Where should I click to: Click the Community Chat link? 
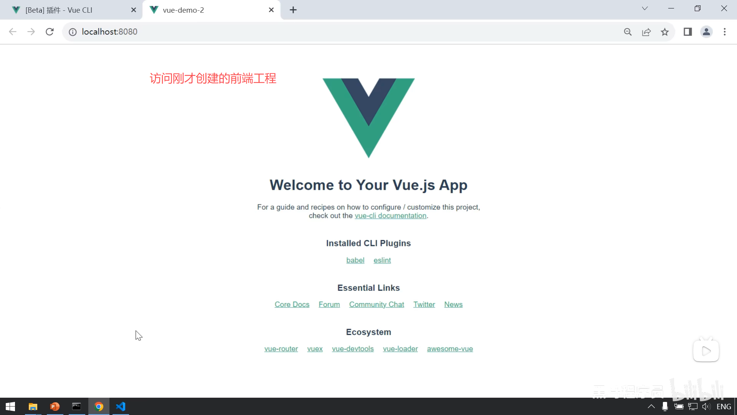[x=377, y=305]
